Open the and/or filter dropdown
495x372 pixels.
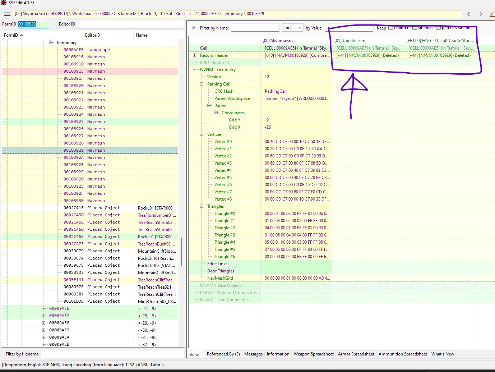(x=292, y=28)
